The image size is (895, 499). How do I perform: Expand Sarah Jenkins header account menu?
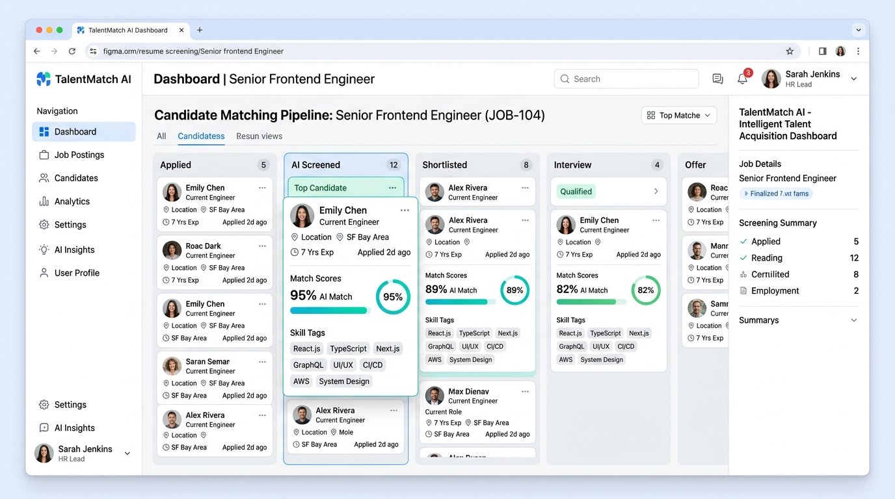[853, 79]
